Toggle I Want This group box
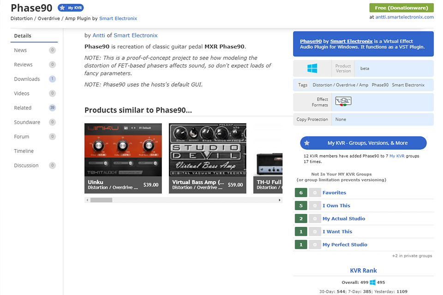Viewport: 443px width, 295px height. [315, 231]
